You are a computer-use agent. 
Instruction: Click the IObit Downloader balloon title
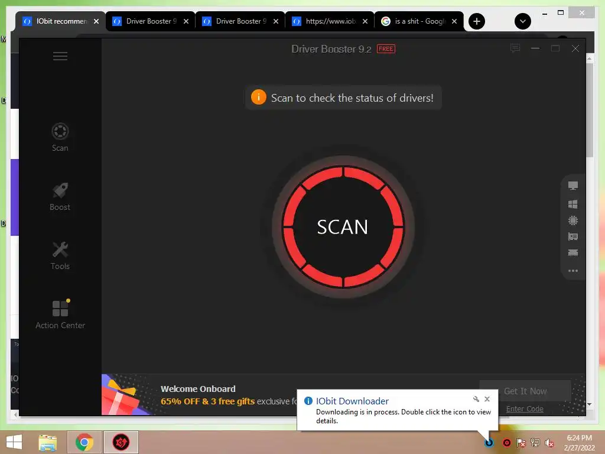[x=352, y=401]
